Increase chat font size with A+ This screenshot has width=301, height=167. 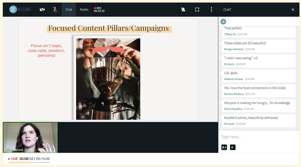click(224, 147)
